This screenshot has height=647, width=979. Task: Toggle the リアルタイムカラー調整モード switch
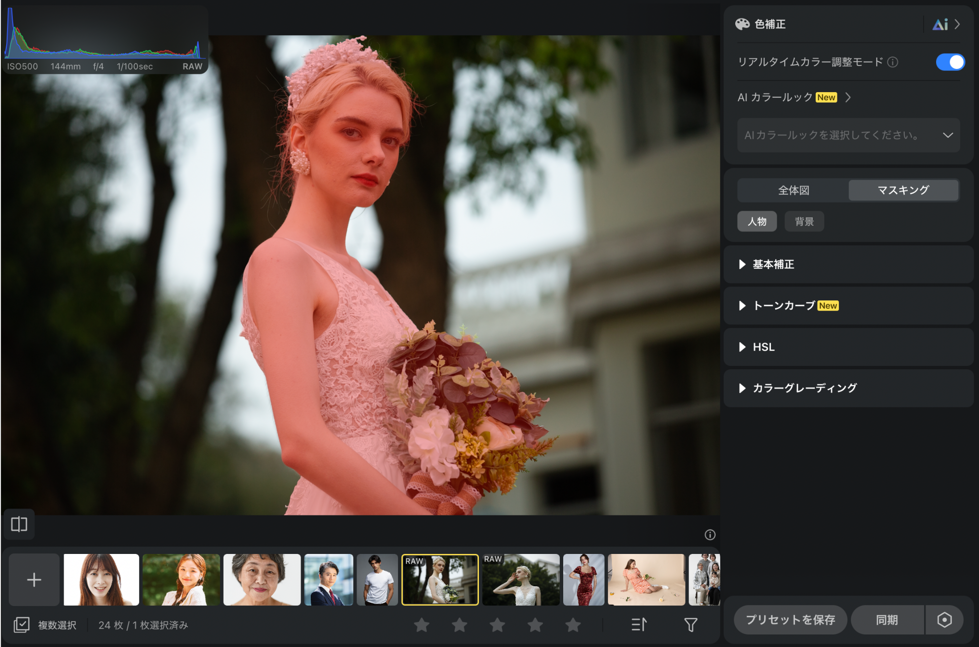[x=950, y=62]
